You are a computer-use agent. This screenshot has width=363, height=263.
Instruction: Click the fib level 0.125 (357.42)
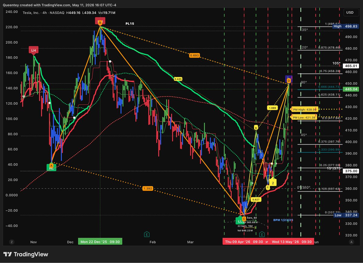coord(330,189)
